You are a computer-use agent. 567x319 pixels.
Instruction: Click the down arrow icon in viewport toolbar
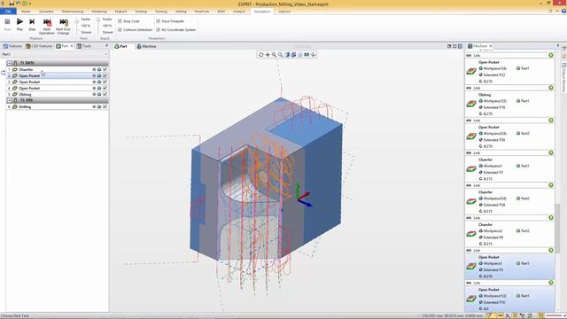313,55
